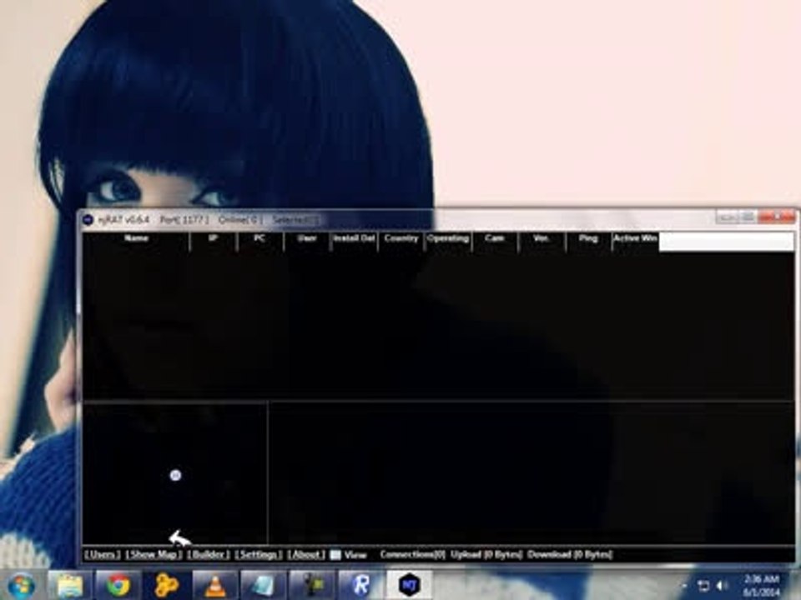Click the [Show Map] link

154,555
